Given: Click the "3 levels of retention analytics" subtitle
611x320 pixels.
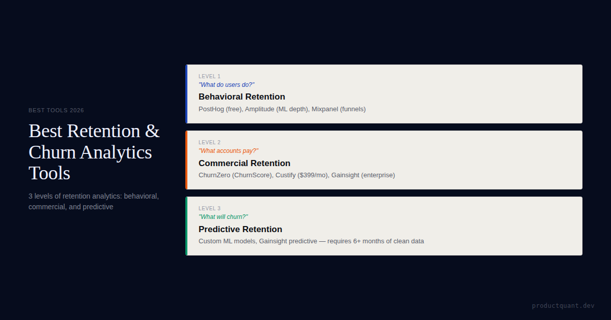Looking at the screenshot, I should tap(94, 201).
